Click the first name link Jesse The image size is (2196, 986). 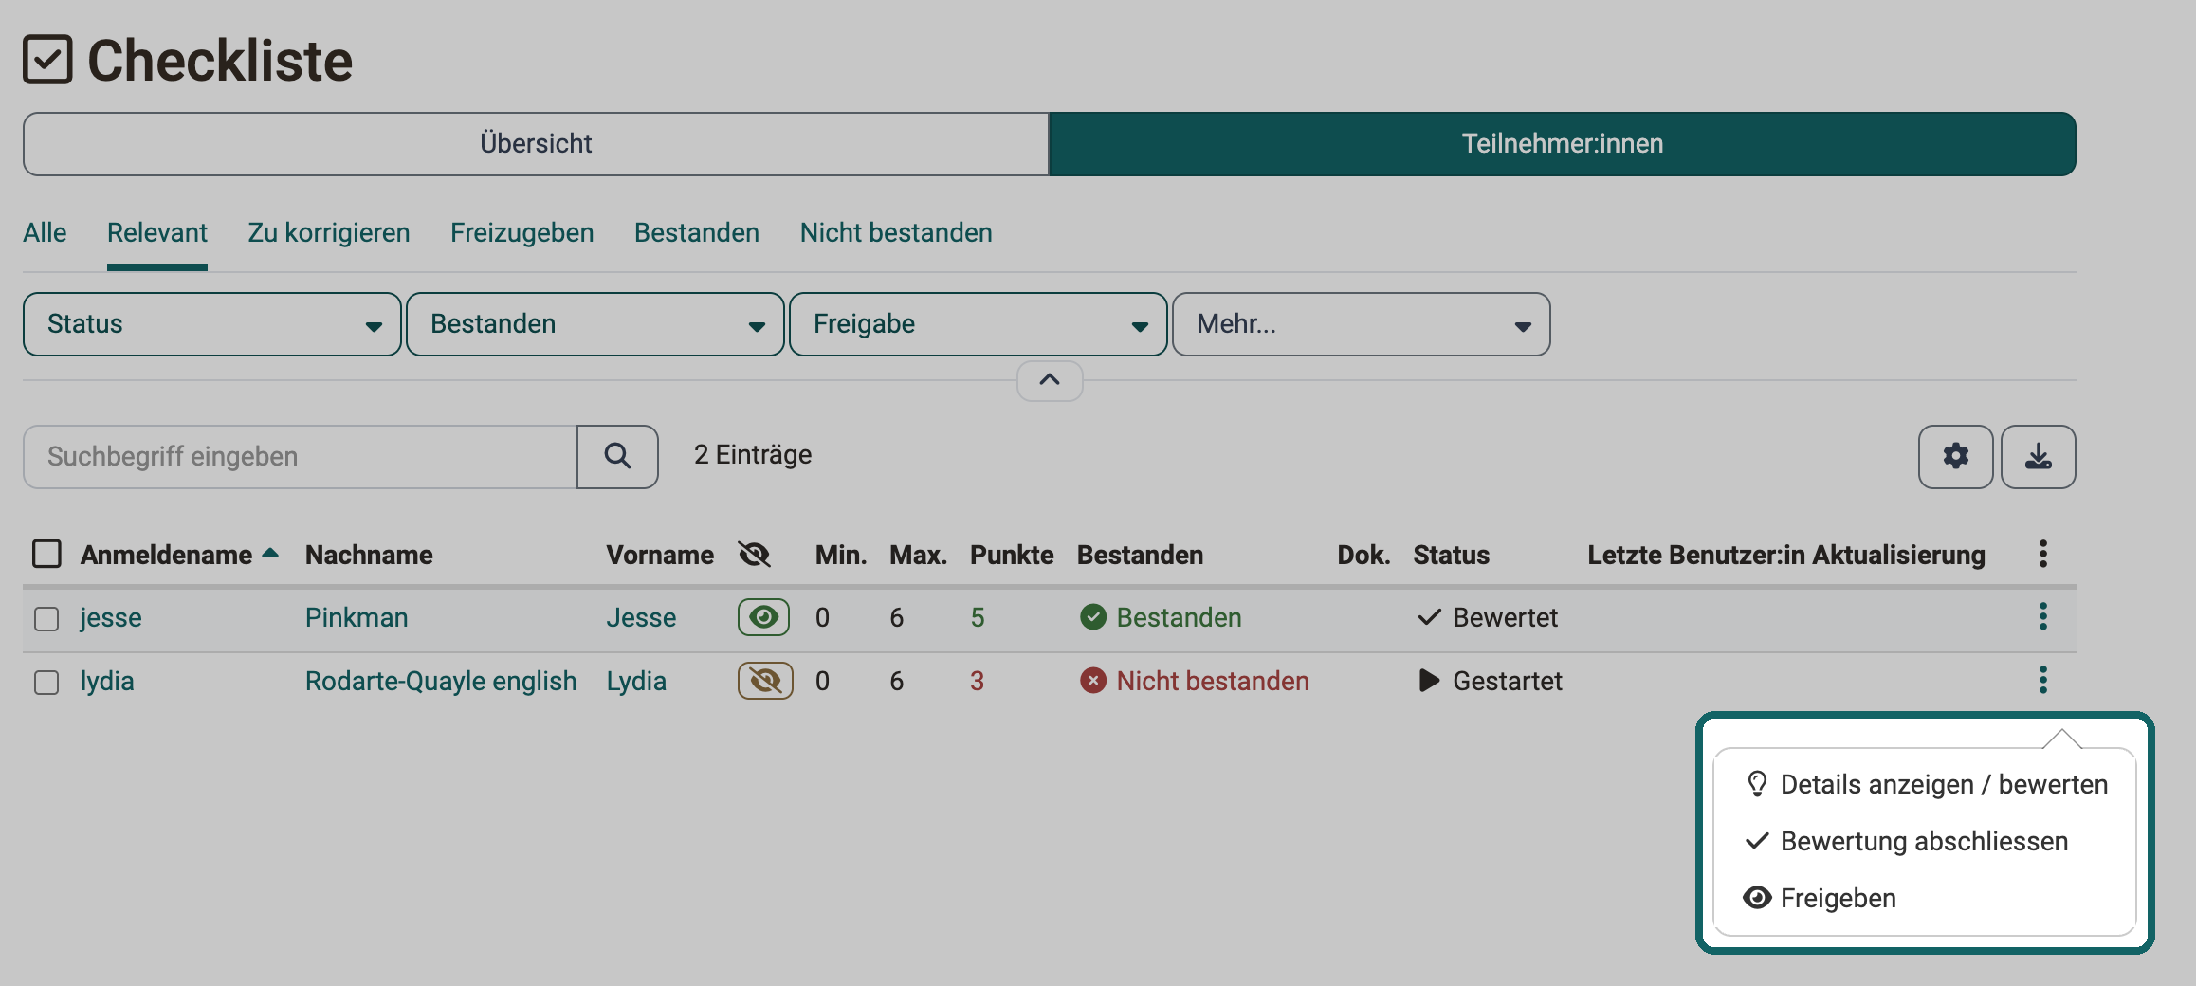(x=642, y=617)
